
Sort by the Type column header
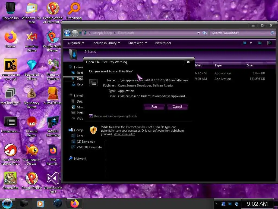(x=218, y=65)
